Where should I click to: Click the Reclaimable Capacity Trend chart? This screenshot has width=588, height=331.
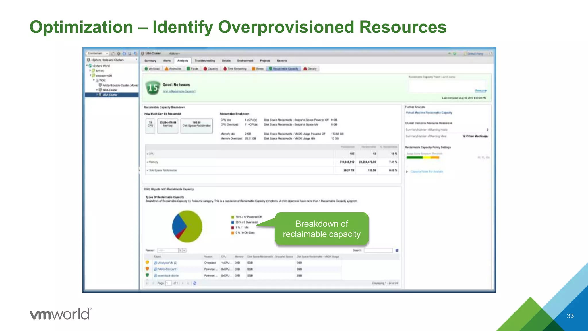(447, 86)
